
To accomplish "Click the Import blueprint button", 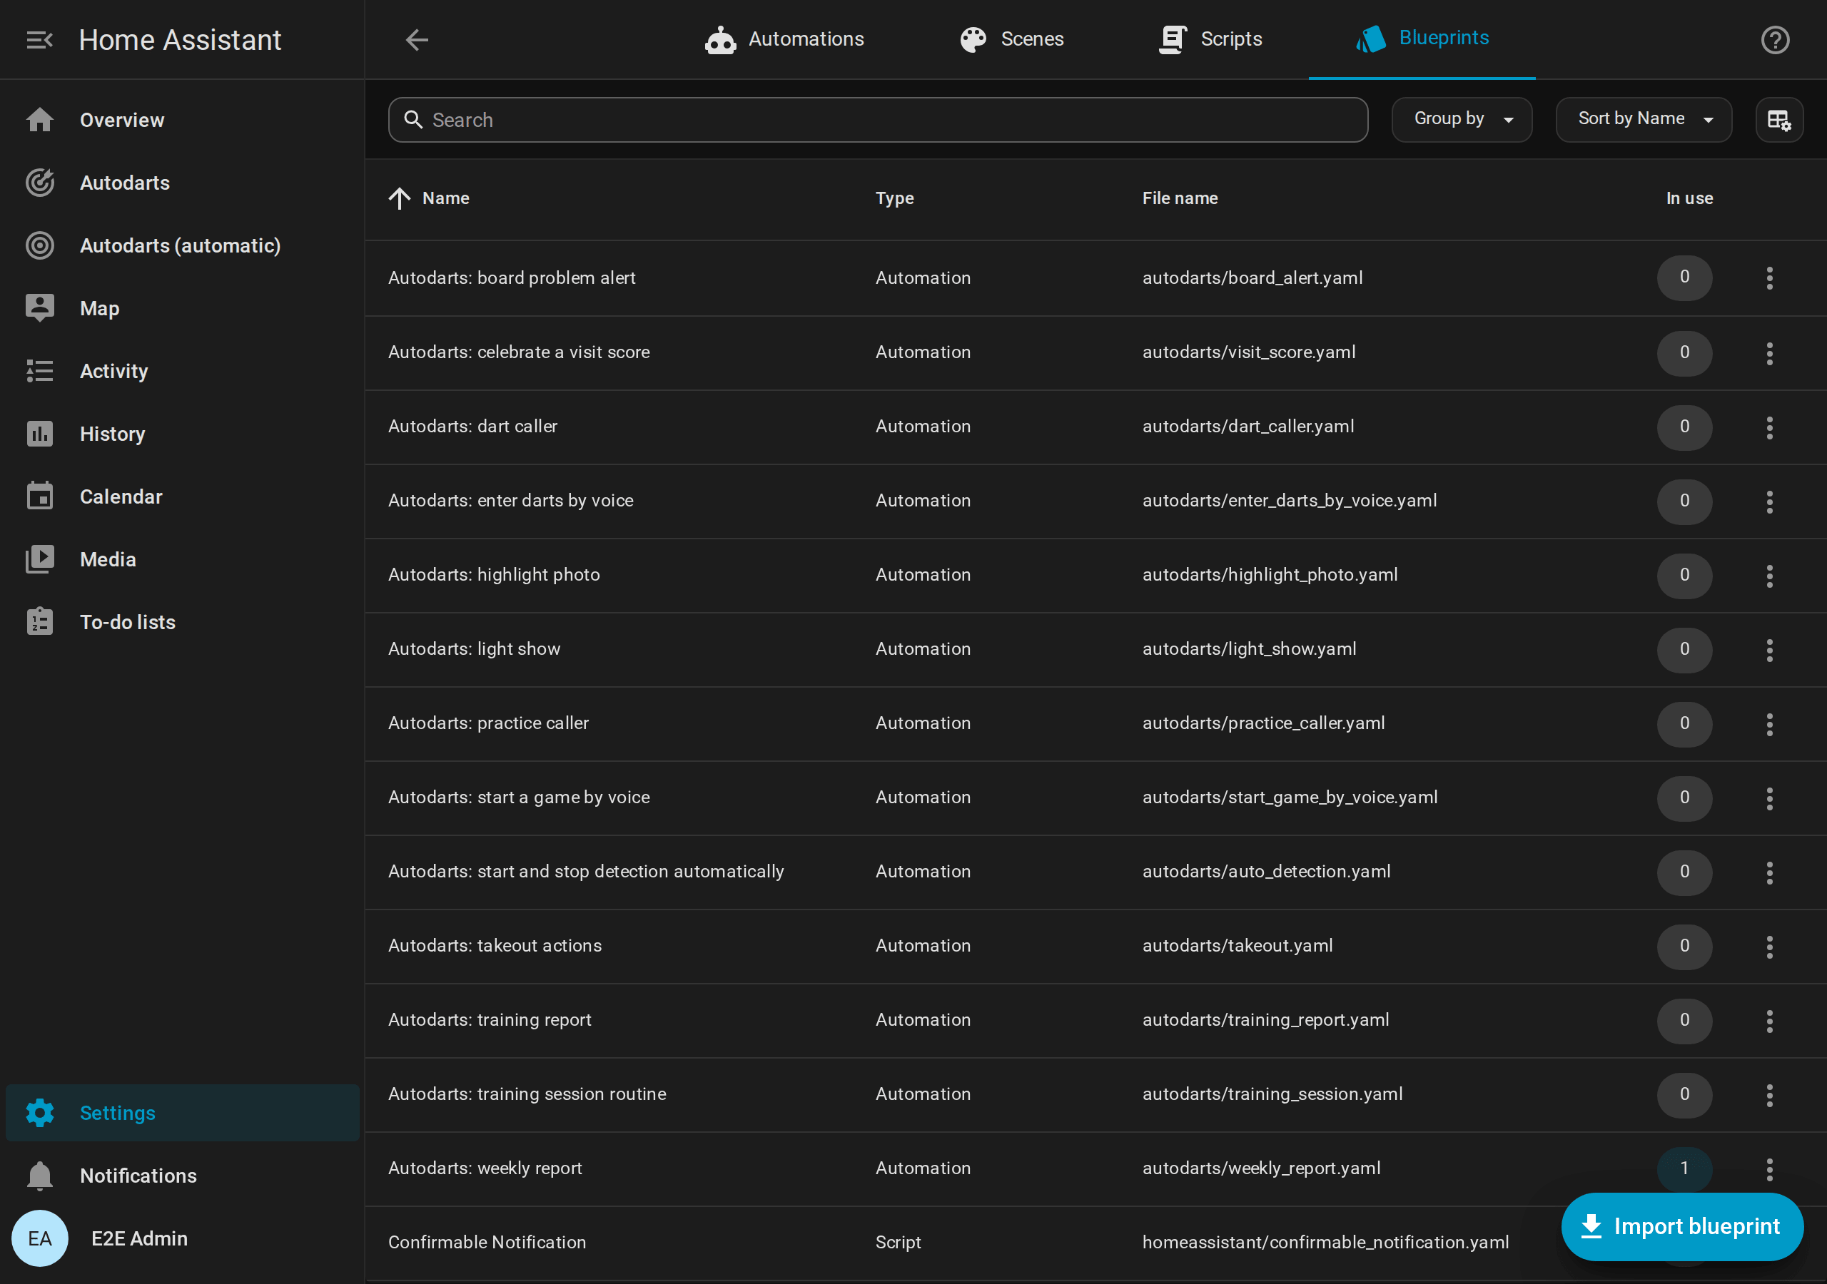I will click(1681, 1227).
